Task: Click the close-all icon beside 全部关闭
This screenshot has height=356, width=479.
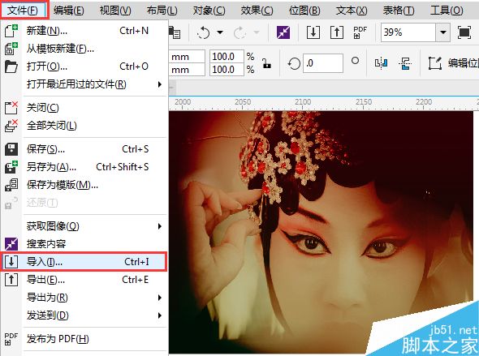Action: pos(11,126)
